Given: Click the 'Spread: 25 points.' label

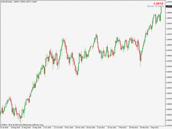Looking at the screenshot, I should pos(156,6).
